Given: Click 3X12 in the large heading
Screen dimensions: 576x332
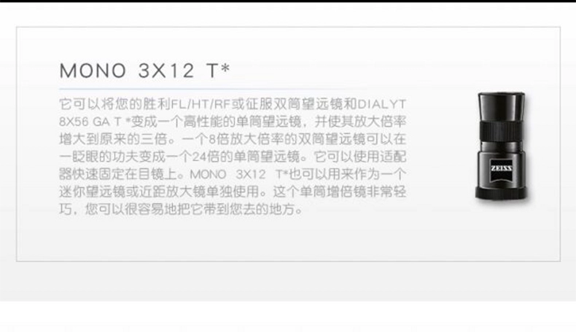Looking at the screenshot, I should tap(166, 71).
